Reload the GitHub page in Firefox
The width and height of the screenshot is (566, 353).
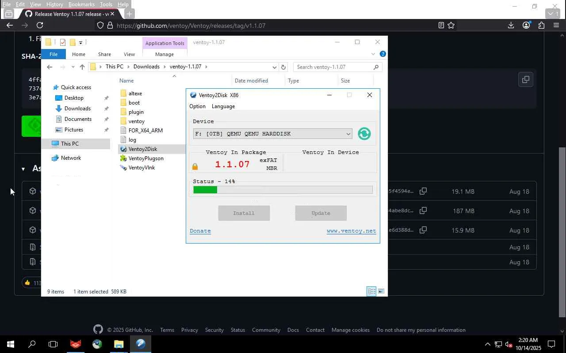[40, 26]
